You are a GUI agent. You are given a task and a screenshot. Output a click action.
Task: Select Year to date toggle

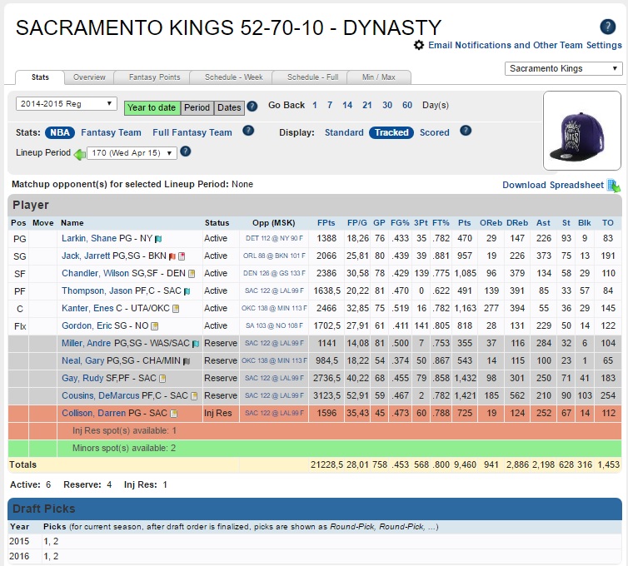(x=152, y=107)
